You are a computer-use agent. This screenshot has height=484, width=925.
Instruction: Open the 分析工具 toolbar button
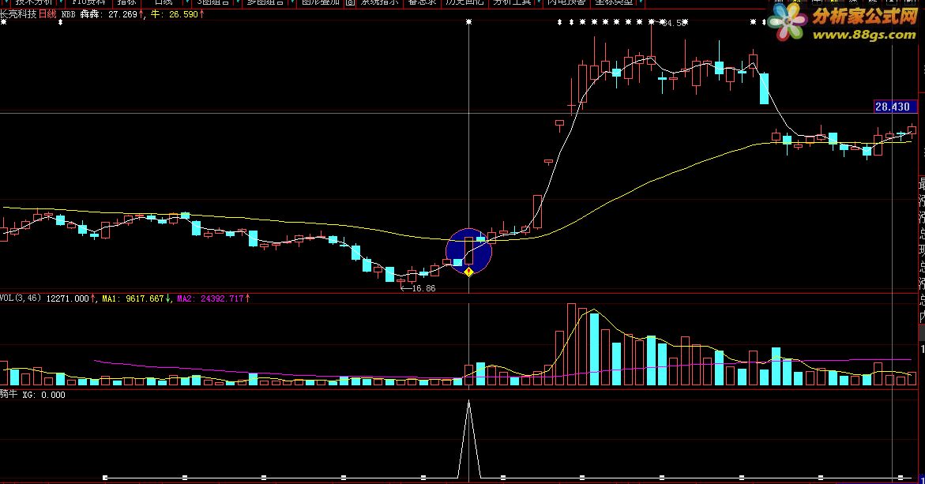coord(511,2)
